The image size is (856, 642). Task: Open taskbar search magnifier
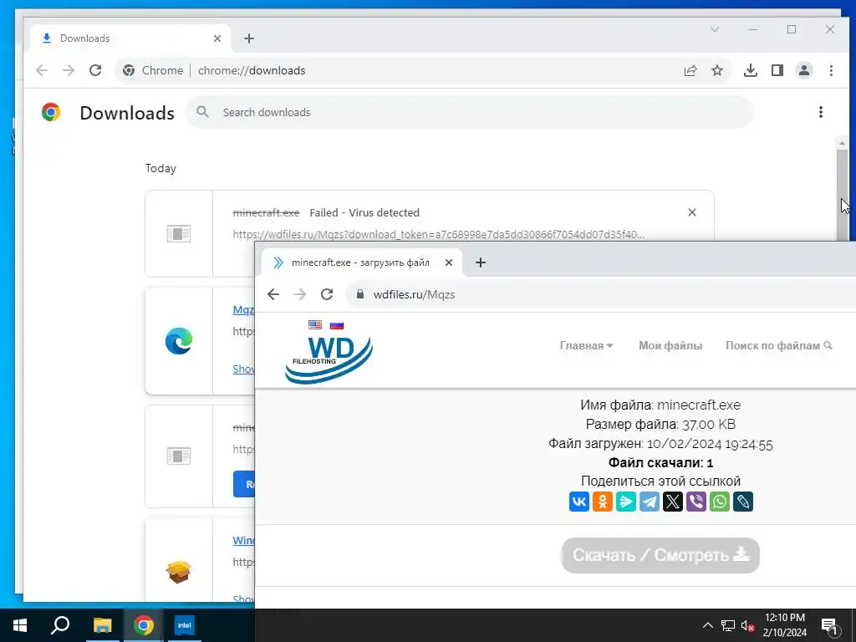coord(60,625)
